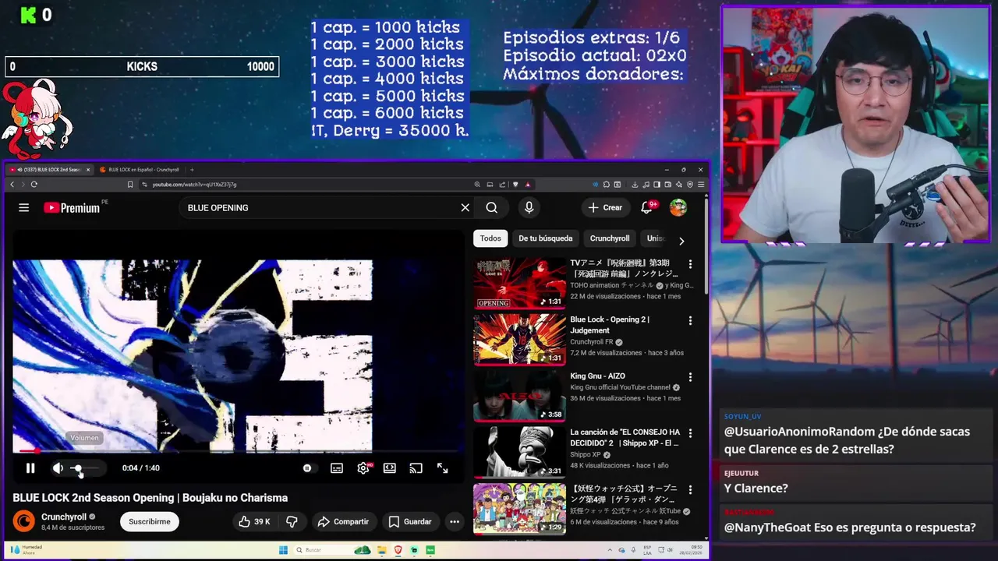This screenshot has height=561, width=998.
Task: Open more actions ellipsis below the video
Action: 455,521
